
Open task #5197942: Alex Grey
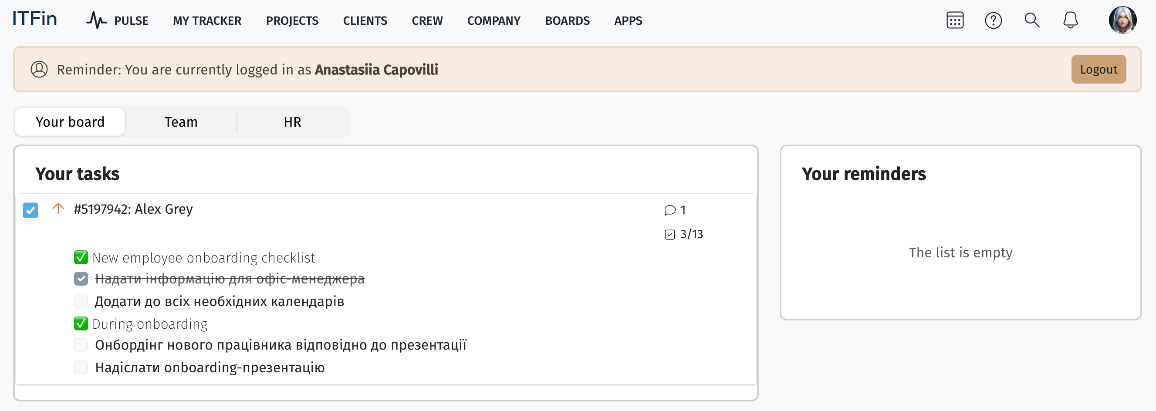133,209
